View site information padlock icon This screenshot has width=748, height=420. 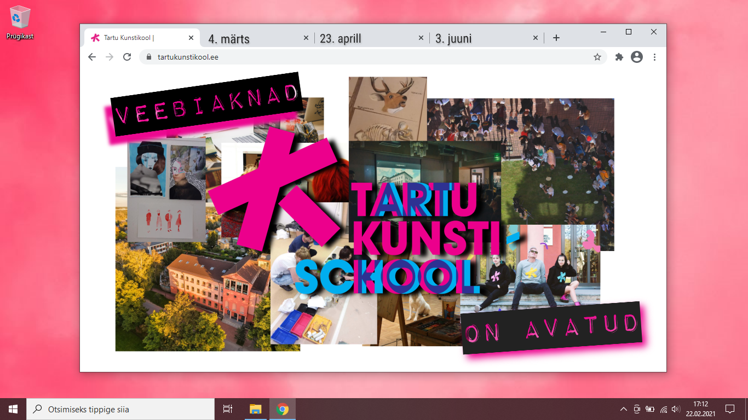(x=148, y=57)
